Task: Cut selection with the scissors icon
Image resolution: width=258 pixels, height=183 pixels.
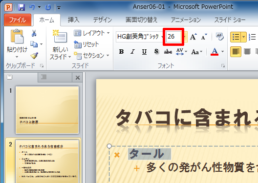Action: click(x=34, y=33)
